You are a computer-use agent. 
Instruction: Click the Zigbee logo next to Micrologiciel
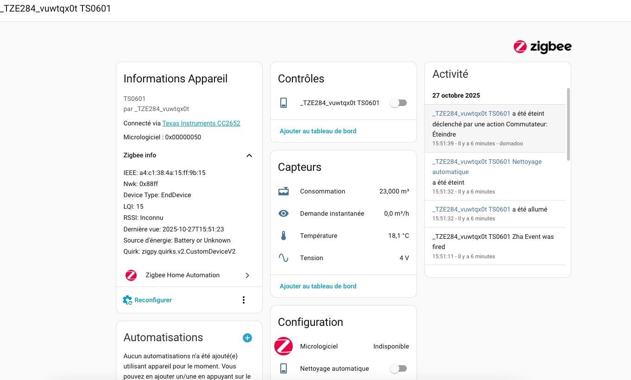point(284,346)
